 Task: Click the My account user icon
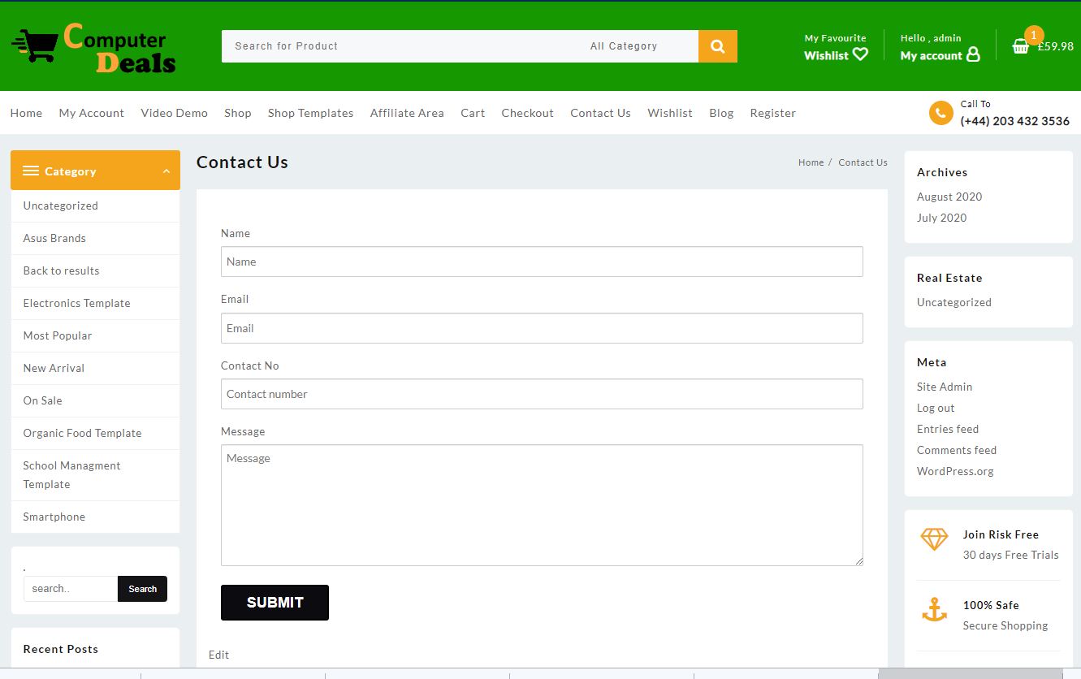tap(973, 54)
